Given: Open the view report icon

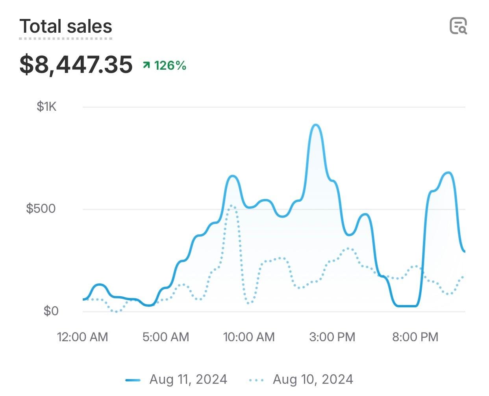Looking at the screenshot, I should (x=458, y=26).
